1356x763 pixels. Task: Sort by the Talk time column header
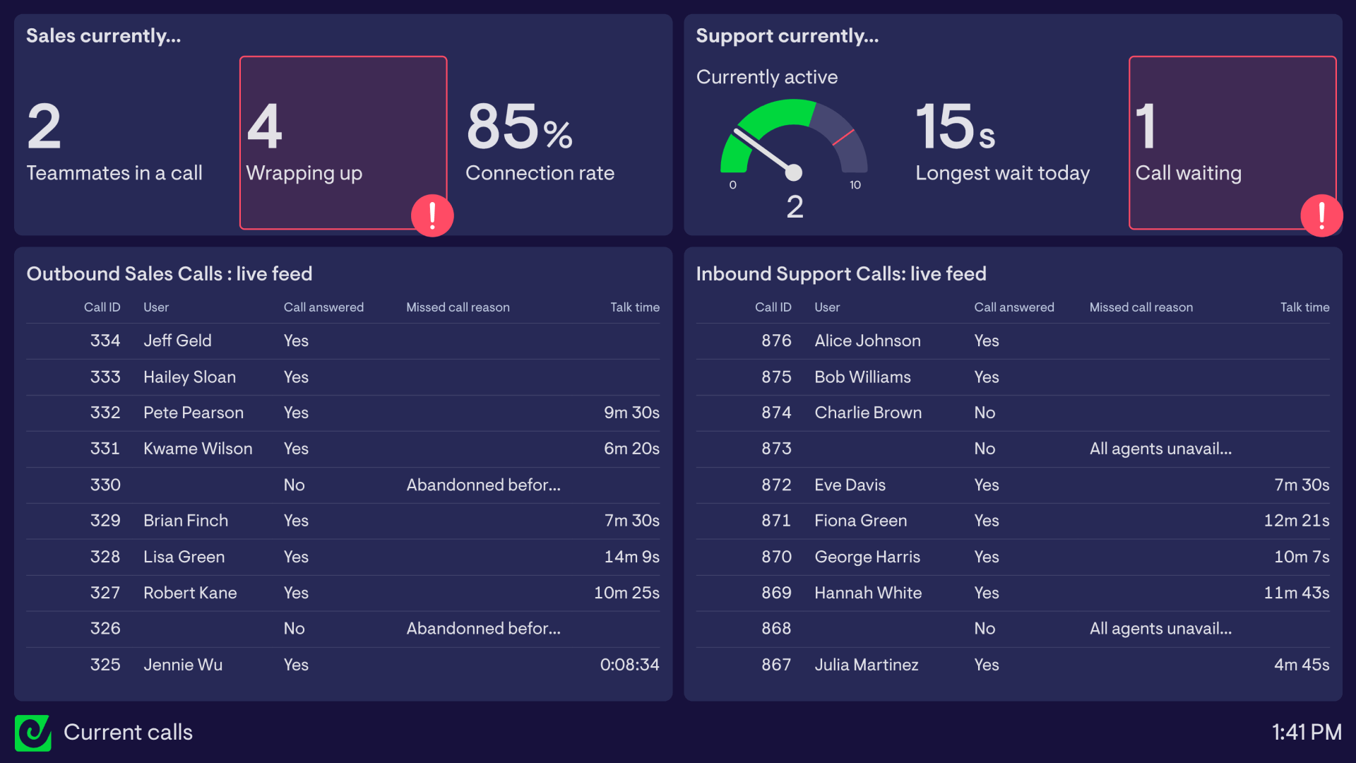[x=635, y=307]
